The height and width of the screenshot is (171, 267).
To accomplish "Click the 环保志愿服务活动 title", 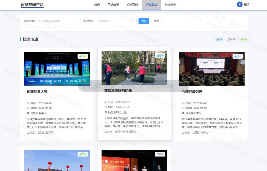I will (x=118, y=91).
